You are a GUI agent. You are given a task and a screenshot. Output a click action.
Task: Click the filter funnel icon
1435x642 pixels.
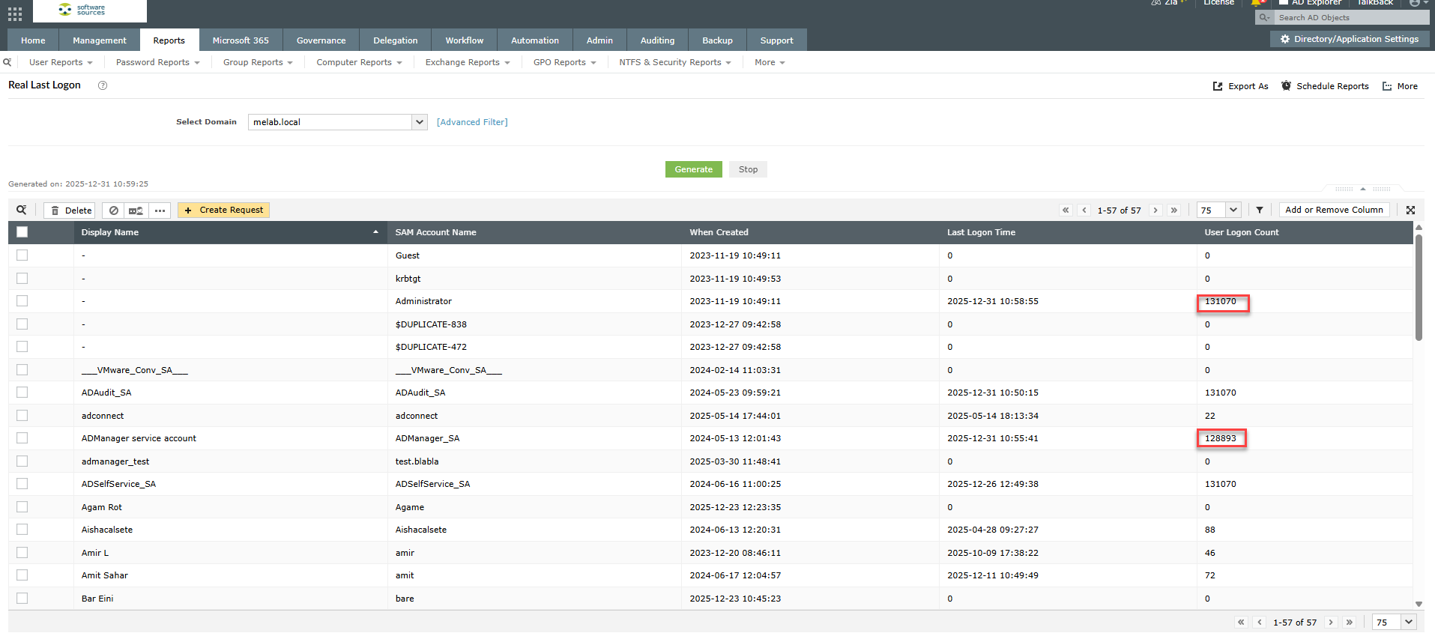coord(1260,211)
